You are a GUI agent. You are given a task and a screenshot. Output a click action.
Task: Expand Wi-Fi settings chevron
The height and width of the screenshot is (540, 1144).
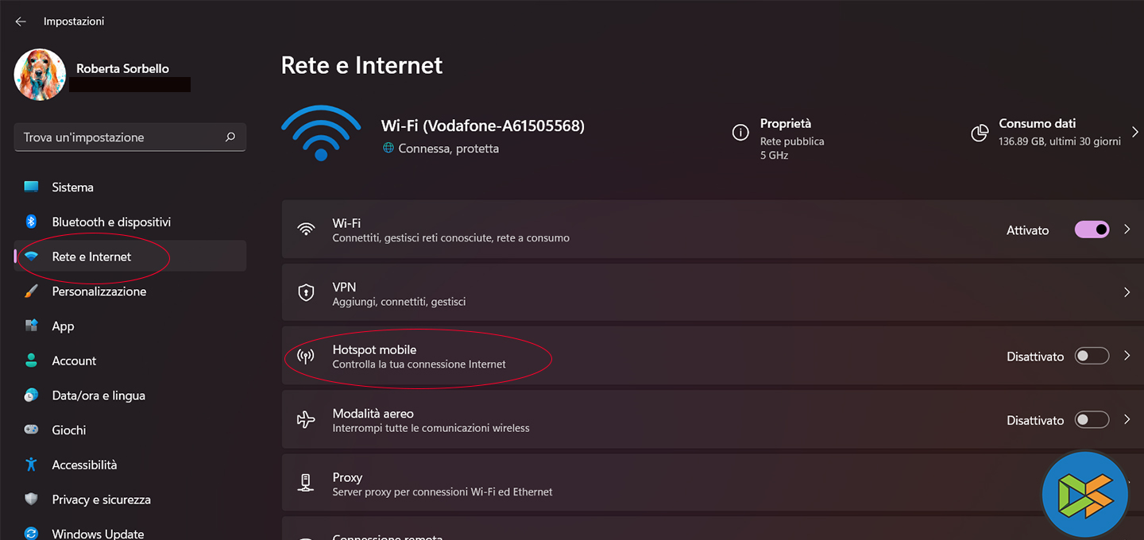[x=1127, y=229]
